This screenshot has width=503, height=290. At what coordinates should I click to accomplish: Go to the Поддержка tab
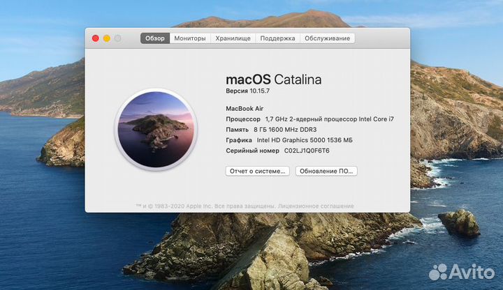click(277, 38)
